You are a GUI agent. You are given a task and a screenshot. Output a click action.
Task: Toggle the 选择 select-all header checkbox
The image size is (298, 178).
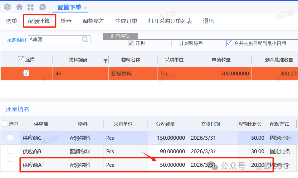point(21,59)
